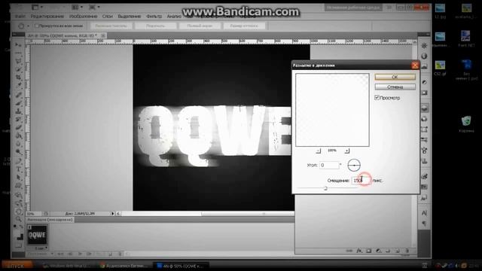Open the Изображение menu
The width and height of the screenshot is (482, 271).
[x=83, y=16]
